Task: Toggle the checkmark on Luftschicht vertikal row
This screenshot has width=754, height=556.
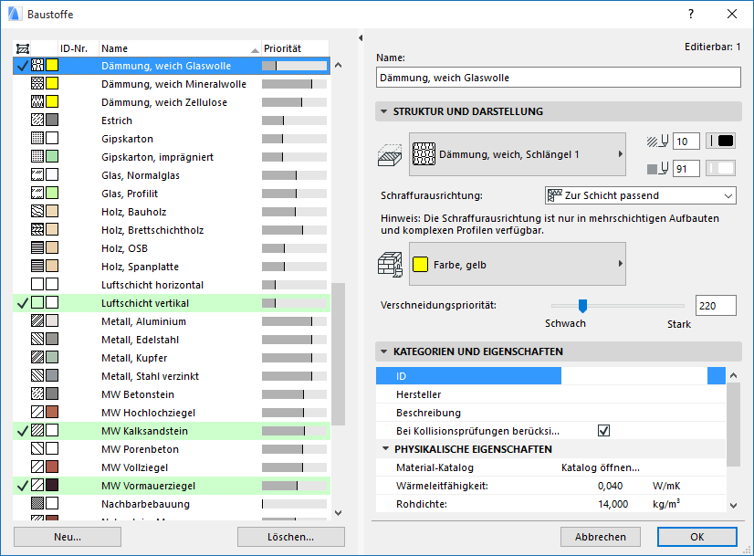Action: 22,303
